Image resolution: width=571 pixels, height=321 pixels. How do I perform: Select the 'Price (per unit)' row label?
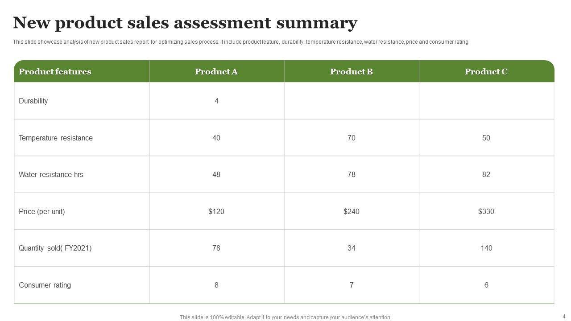pyautogui.click(x=42, y=212)
